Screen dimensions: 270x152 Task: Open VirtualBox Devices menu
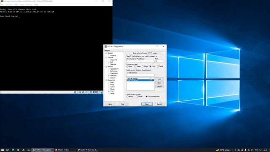[x=29, y=5]
